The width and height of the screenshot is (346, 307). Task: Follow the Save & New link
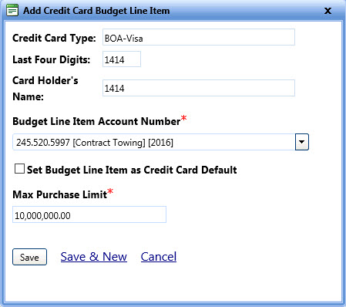(x=94, y=257)
